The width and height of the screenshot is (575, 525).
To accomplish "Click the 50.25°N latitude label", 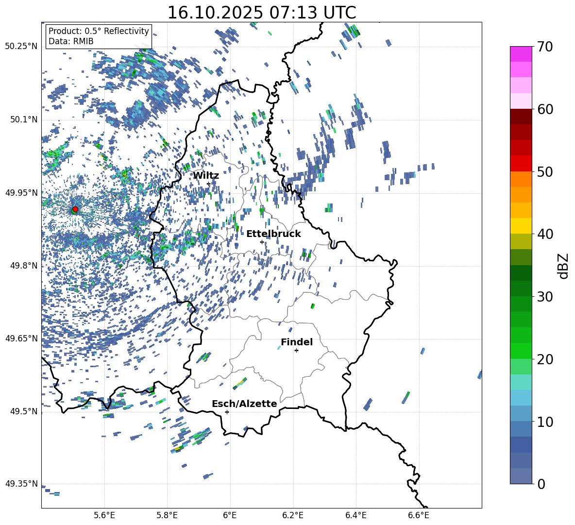I will tap(21, 47).
